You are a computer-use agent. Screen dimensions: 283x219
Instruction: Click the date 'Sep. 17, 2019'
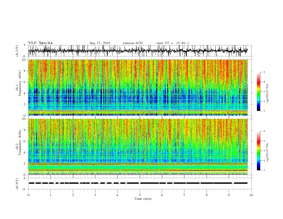pyautogui.click(x=100, y=43)
